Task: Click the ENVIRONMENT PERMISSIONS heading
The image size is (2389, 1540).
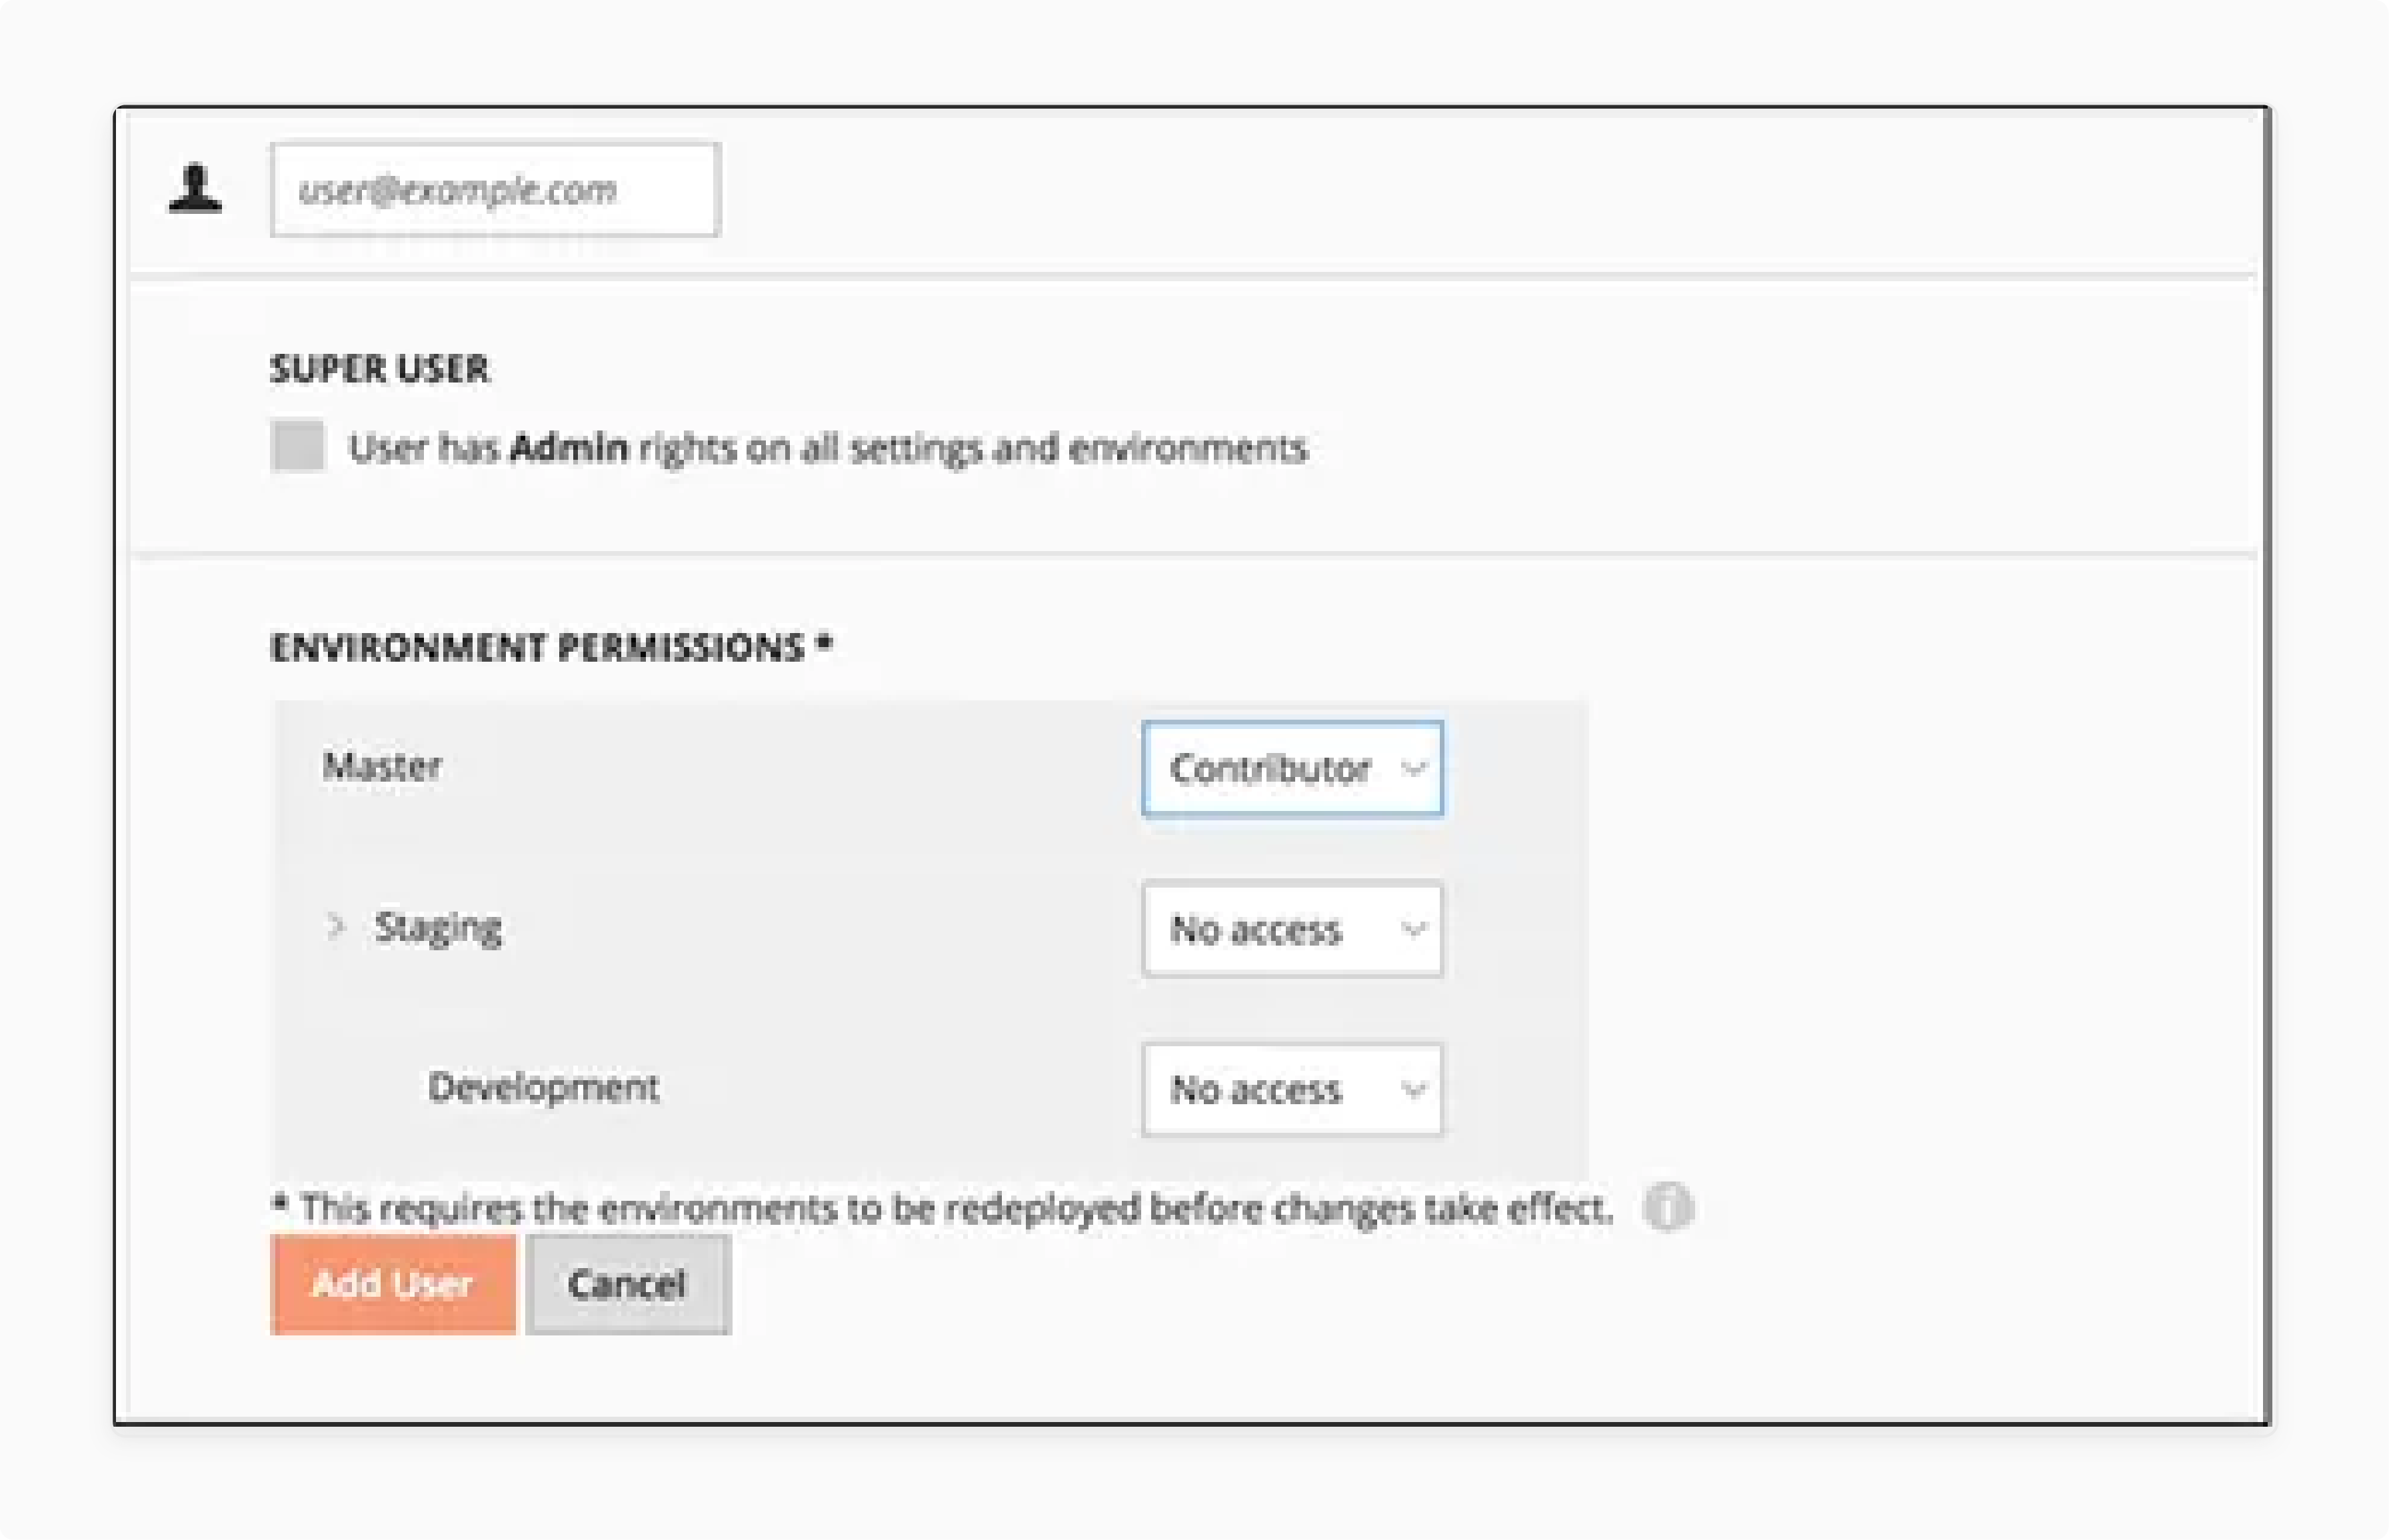Action: coord(550,648)
